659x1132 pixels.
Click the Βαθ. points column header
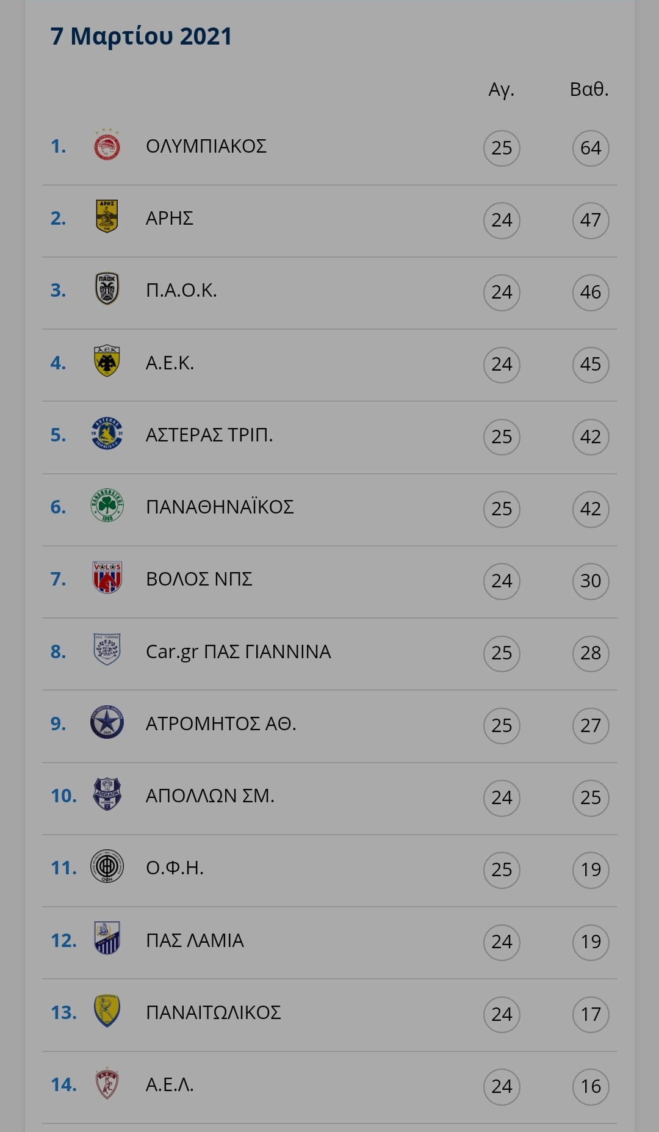589,89
